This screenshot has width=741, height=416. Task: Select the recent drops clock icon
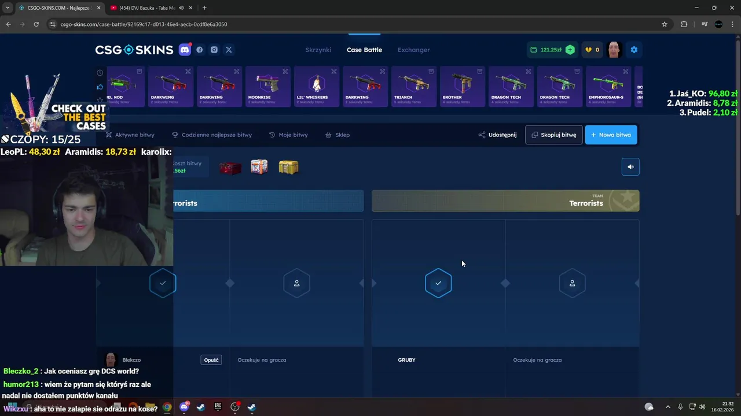(x=100, y=73)
